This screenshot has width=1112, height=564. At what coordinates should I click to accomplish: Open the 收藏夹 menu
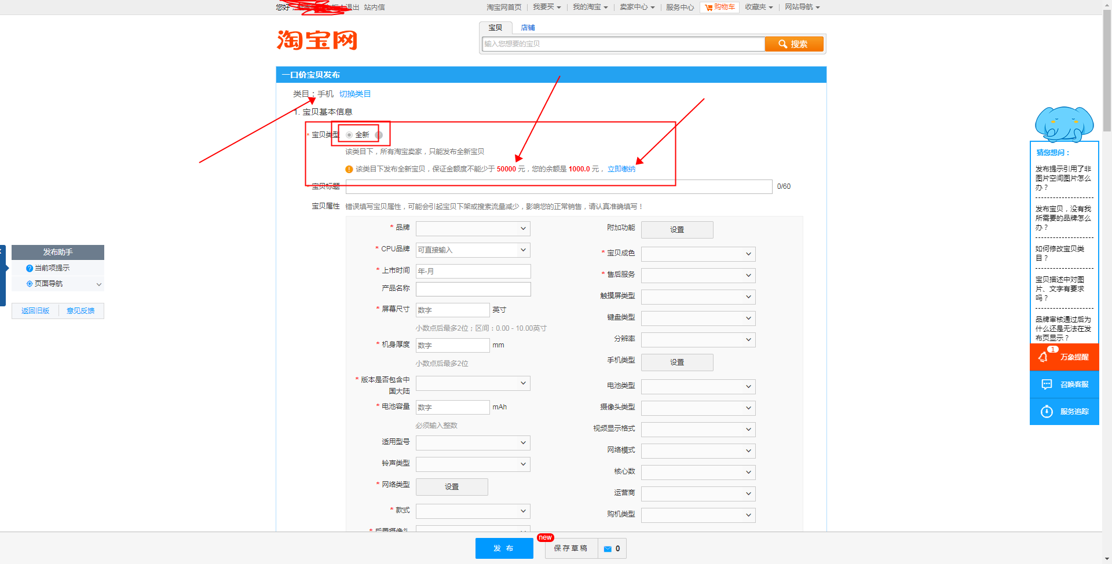759,7
